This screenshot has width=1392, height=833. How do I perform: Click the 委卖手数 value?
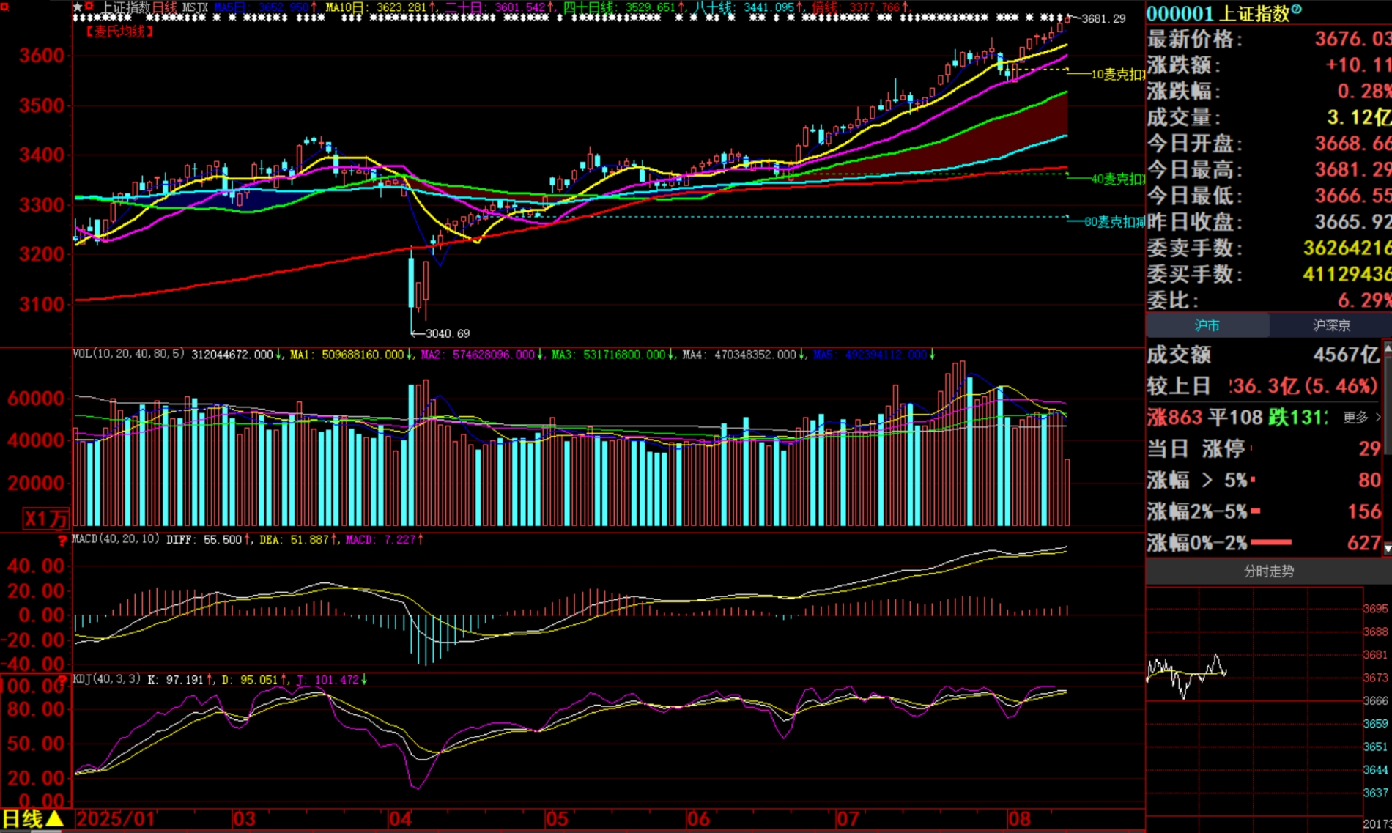pos(1347,248)
